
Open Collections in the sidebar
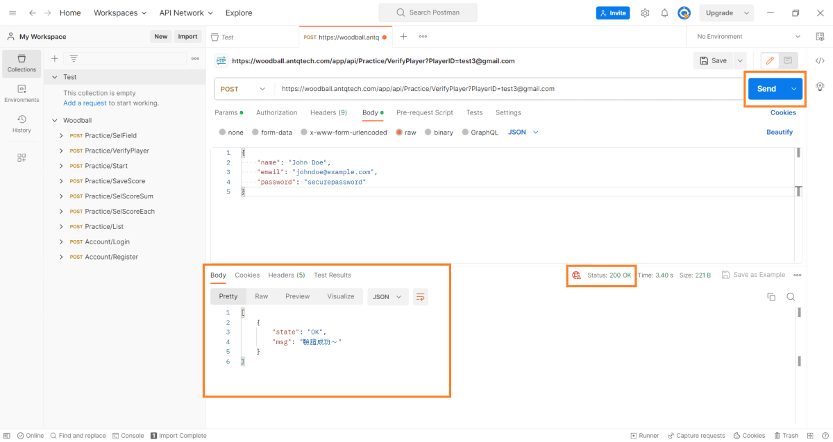(22, 63)
